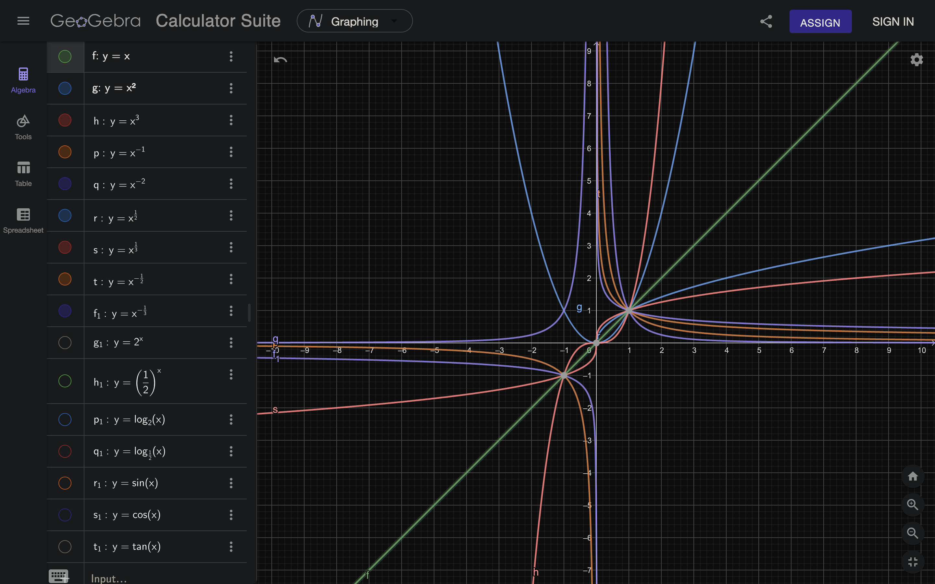Viewport: 935px width, 584px height.
Task: Reset view with home button
Action: tap(912, 476)
